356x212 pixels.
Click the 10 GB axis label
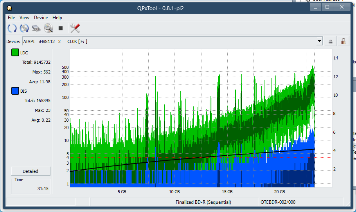[x=174, y=192]
